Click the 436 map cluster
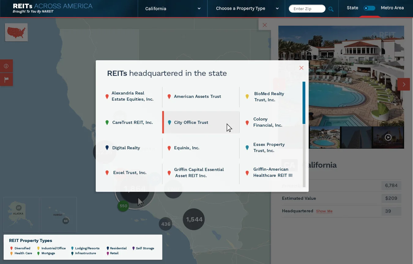The height and width of the screenshot is (264, 413). [x=166, y=224]
